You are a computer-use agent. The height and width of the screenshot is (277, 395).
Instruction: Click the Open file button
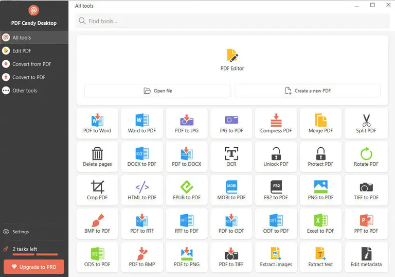pos(157,91)
